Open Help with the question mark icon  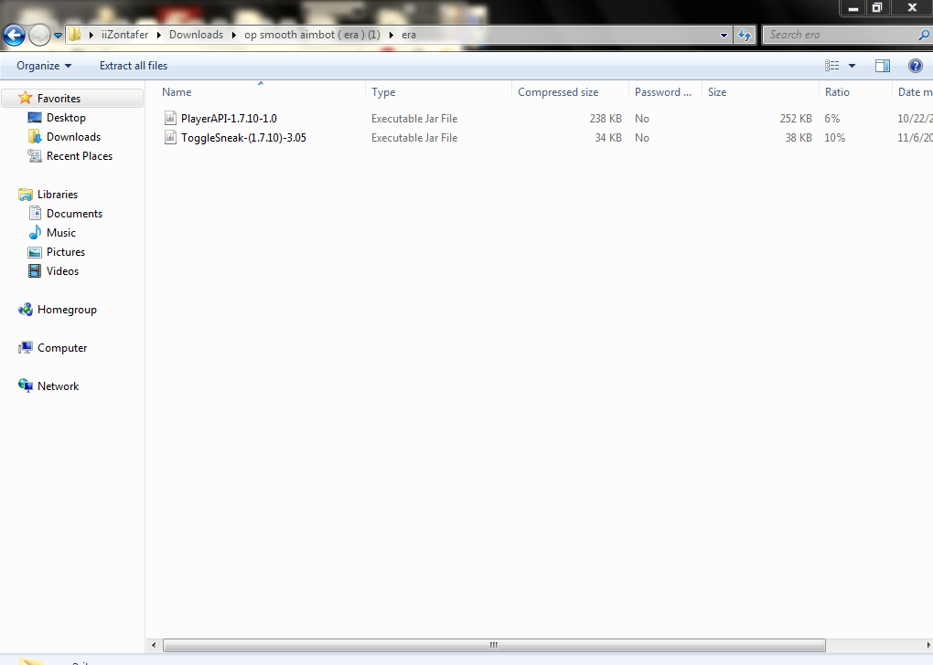coord(915,66)
